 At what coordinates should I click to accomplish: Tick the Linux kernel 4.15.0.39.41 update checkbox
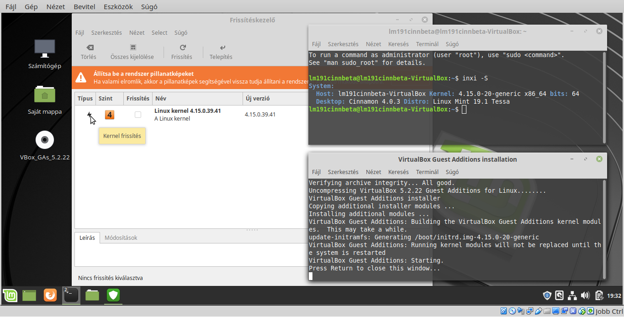click(x=138, y=115)
